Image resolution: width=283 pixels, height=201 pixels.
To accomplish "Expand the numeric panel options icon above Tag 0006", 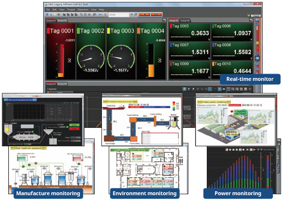I will tap(251, 20).
